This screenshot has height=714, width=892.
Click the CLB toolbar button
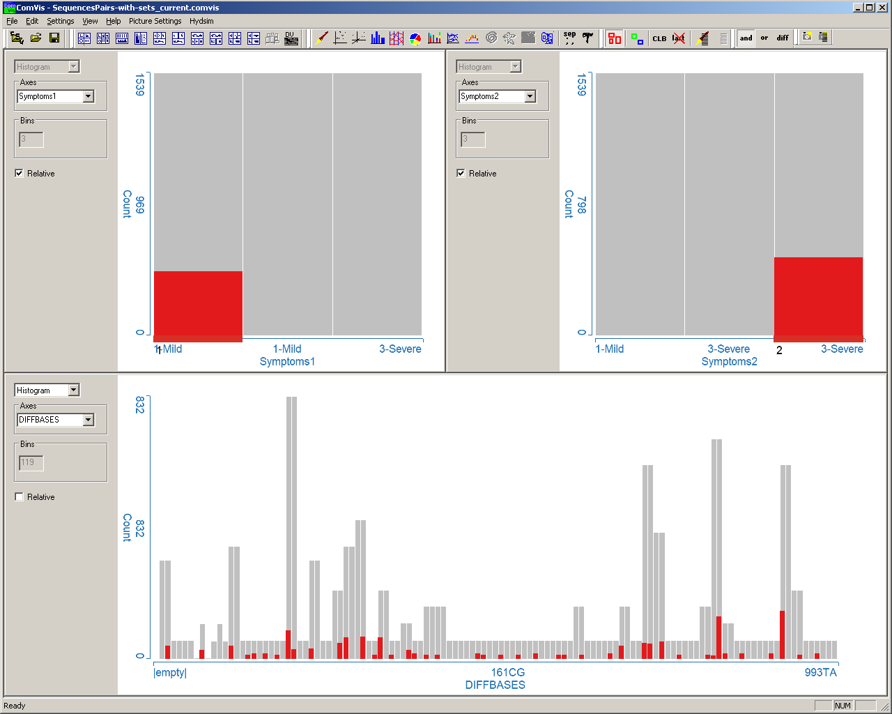point(659,38)
